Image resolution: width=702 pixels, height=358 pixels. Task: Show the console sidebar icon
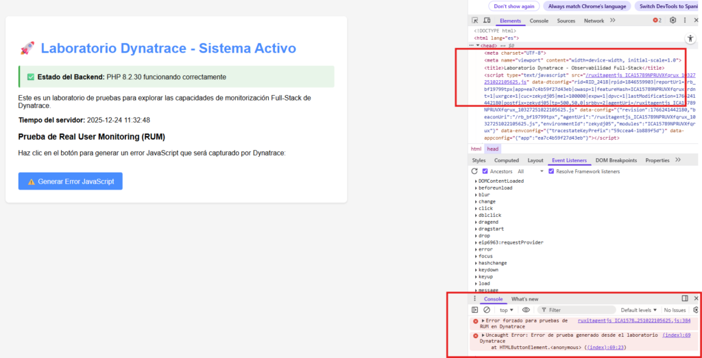pyautogui.click(x=475, y=310)
